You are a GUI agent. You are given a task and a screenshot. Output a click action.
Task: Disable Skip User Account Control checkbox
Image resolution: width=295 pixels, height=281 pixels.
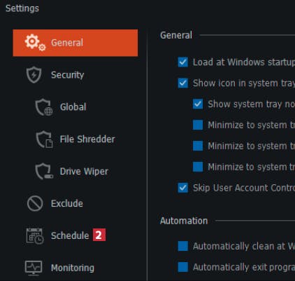point(183,188)
